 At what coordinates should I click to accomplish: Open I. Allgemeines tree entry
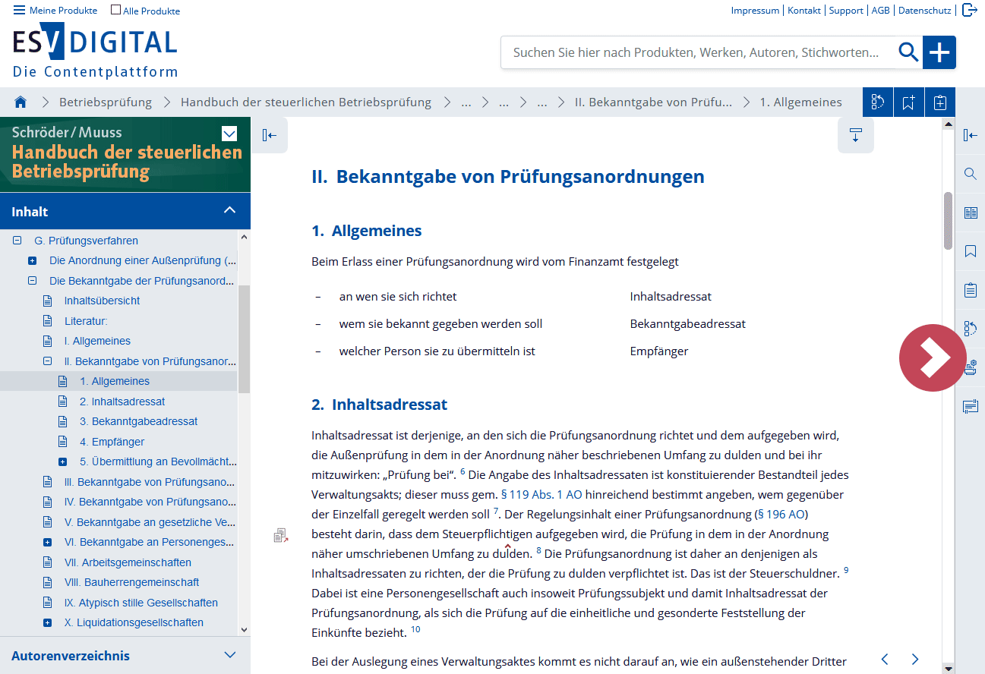click(x=97, y=341)
